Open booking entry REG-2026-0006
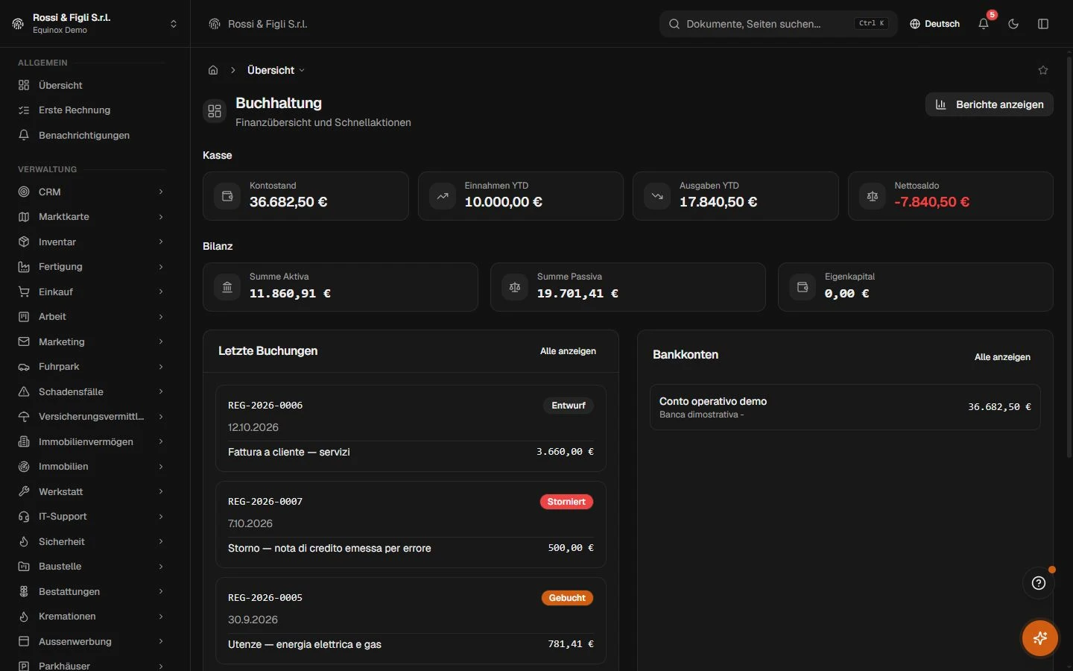This screenshot has width=1073, height=671. point(411,428)
